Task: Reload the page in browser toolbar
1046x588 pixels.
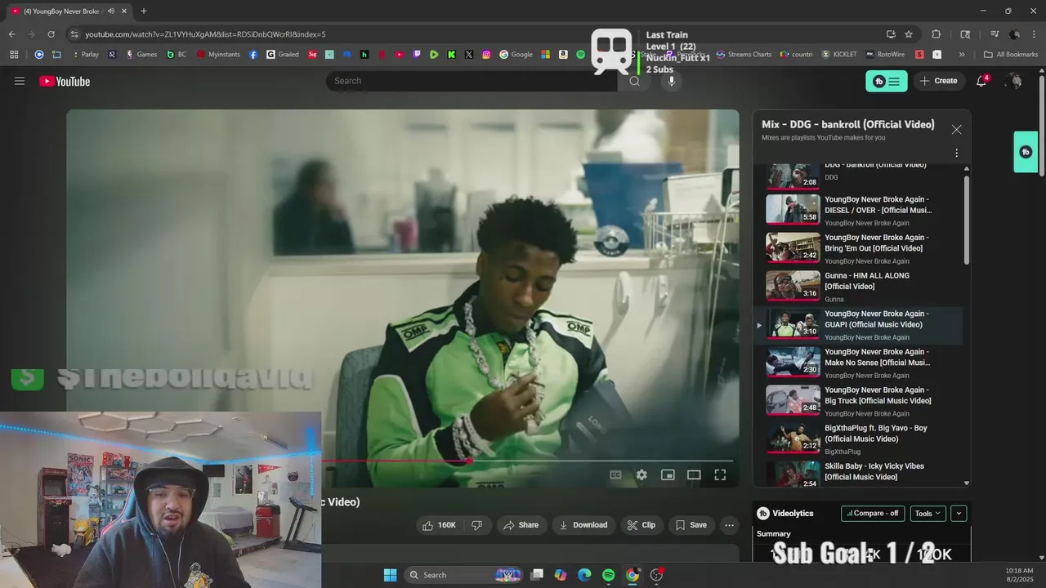Action: click(51, 34)
